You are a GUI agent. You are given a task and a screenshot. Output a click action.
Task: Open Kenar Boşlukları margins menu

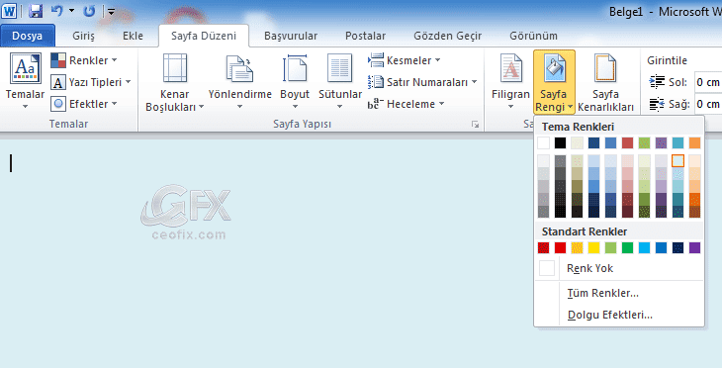[175, 82]
